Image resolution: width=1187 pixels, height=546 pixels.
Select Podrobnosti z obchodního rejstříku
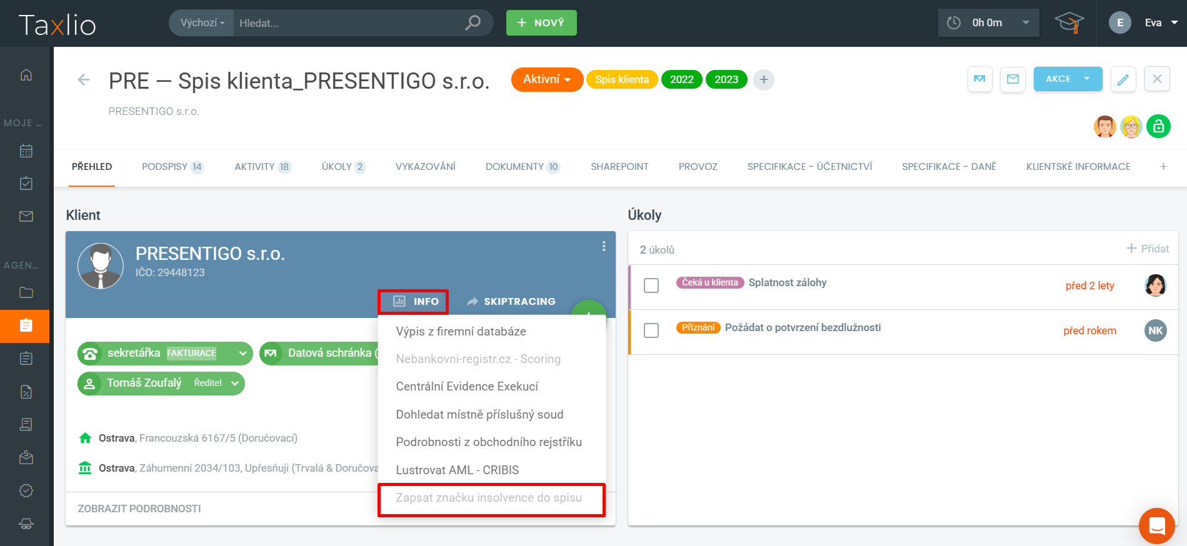(x=492, y=442)
